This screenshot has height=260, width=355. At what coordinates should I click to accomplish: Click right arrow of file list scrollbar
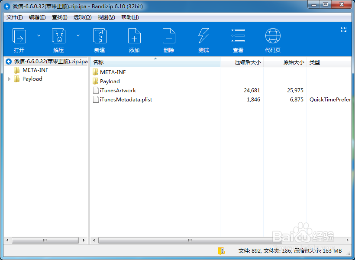[x=348, y=240]
